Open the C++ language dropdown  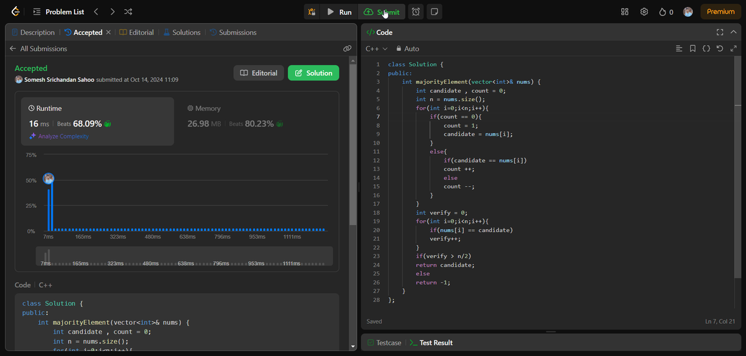click(x=376, y=48)
